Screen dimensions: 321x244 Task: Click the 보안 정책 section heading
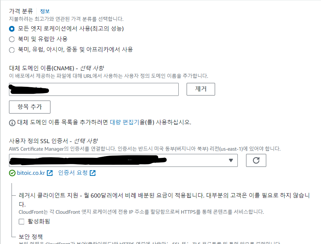pyautogui.click(x=31, y=237)
